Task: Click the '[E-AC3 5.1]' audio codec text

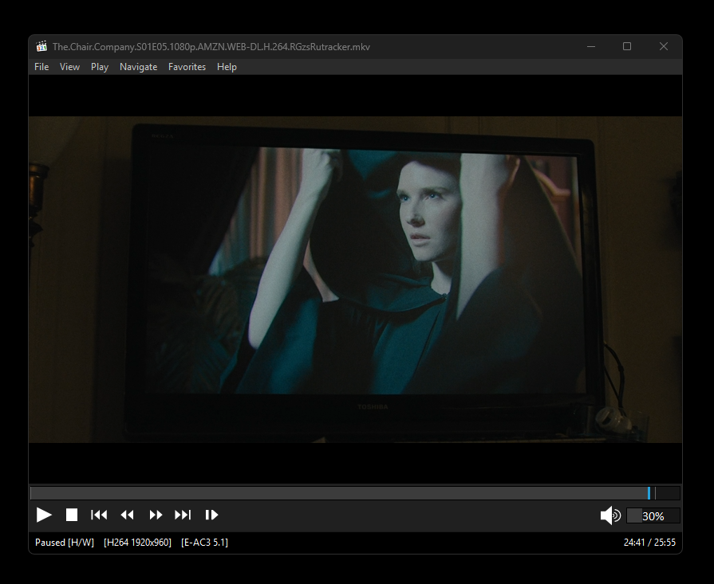Action: 204,542
